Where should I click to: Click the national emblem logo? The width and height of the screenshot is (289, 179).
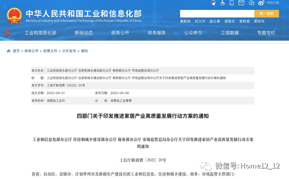(x=14, y=15)
